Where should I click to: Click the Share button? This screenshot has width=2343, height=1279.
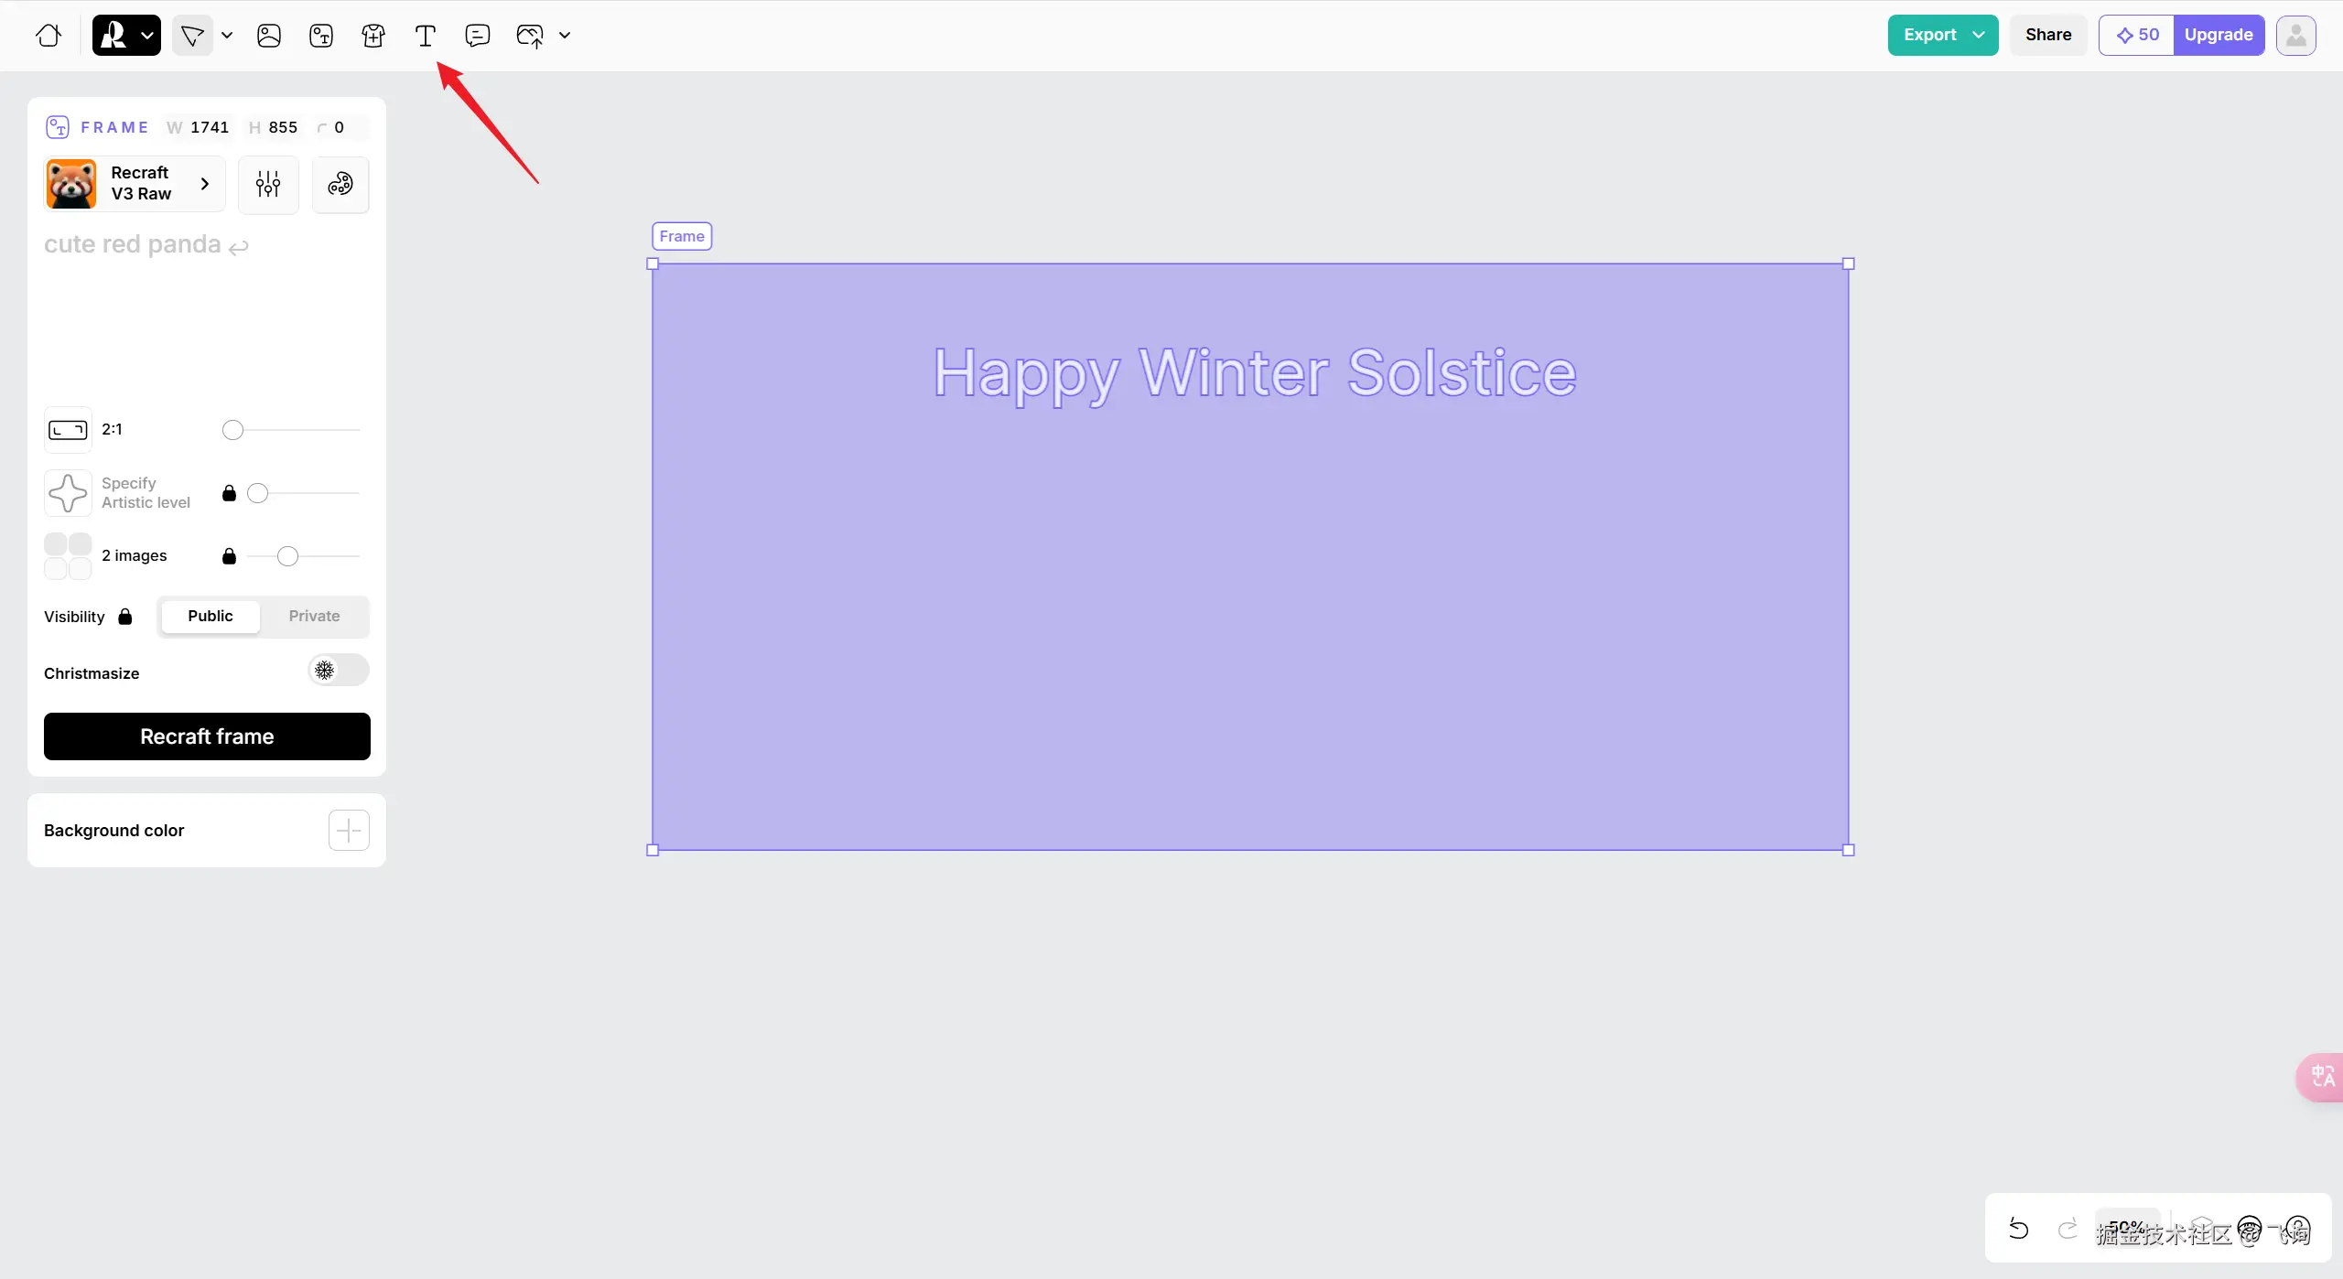click(x=2047, y=36)
